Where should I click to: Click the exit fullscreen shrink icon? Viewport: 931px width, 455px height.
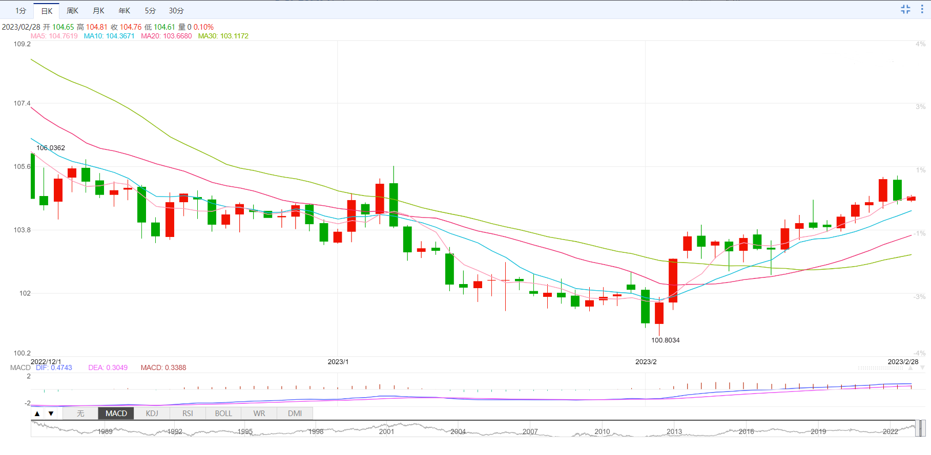[x=905, y=9]
